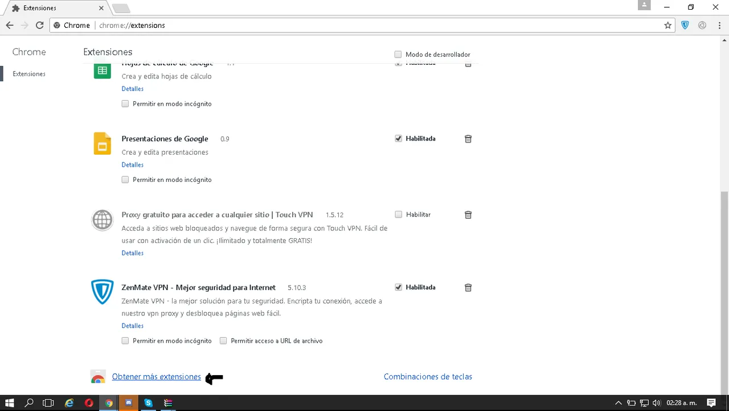
Task: Uncheck Habilitada for Presentaciones de Google
Action: click(x=398, y=139)
